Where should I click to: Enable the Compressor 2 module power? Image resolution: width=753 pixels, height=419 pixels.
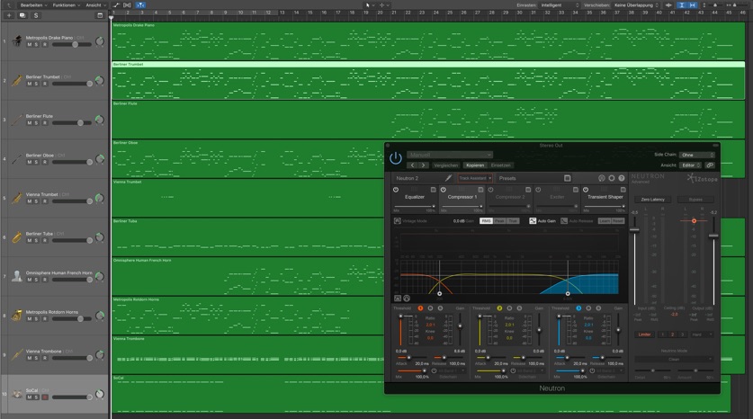[491, 190]
